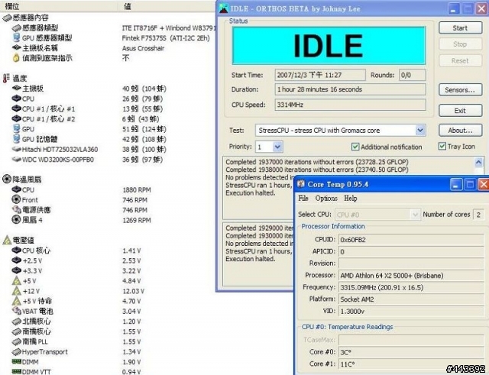Click the GPU memory temperature icon

(16, 139)
